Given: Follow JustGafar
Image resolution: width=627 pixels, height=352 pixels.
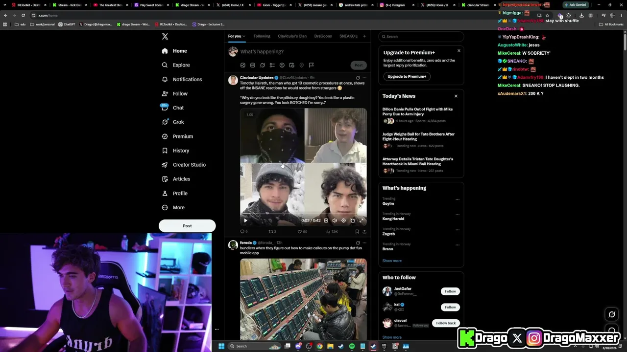Looking at the screenshot, I should tap(450, 291).
